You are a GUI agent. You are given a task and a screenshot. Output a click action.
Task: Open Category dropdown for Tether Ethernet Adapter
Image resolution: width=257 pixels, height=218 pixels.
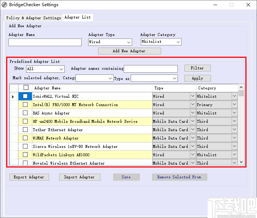pos(234,130)
